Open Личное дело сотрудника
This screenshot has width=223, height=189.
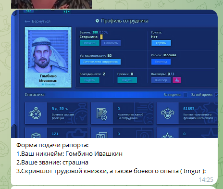(100, 62)
